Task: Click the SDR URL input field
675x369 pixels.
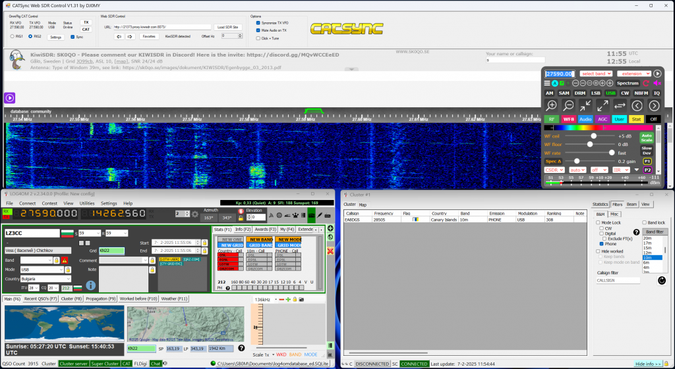Action: (162, 27)
